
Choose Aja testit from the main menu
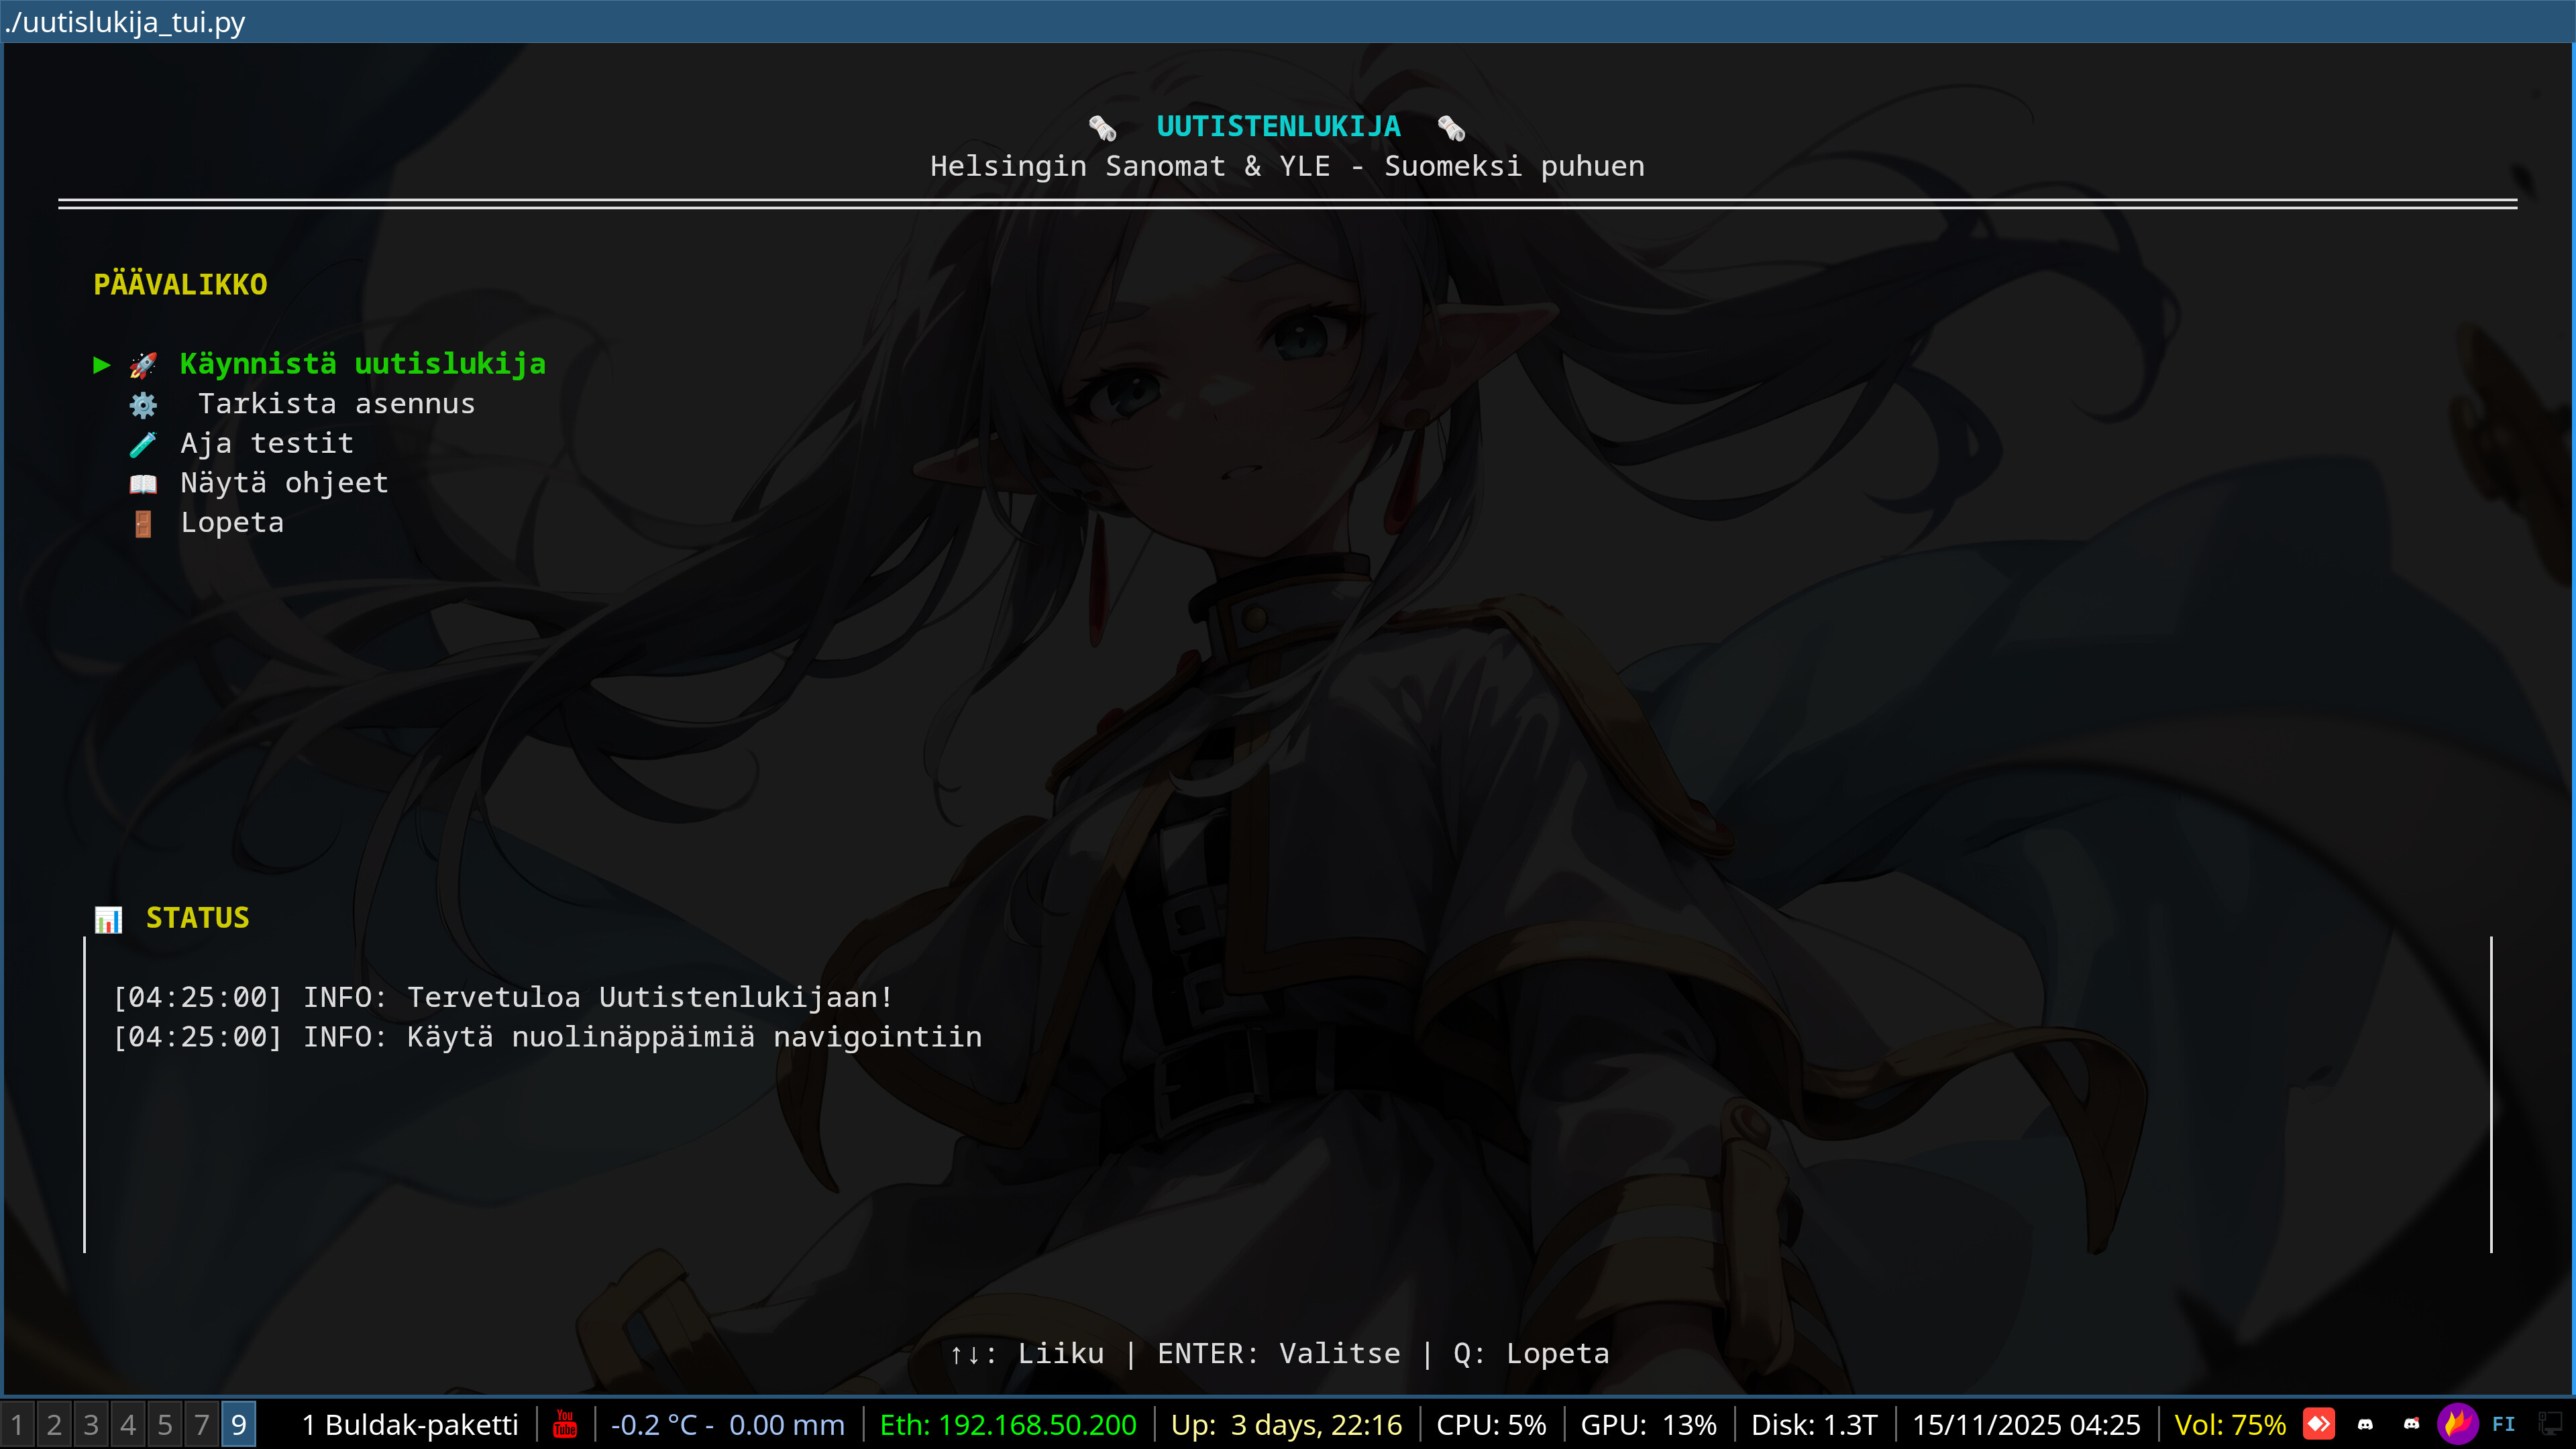click(x=266, y=443)
